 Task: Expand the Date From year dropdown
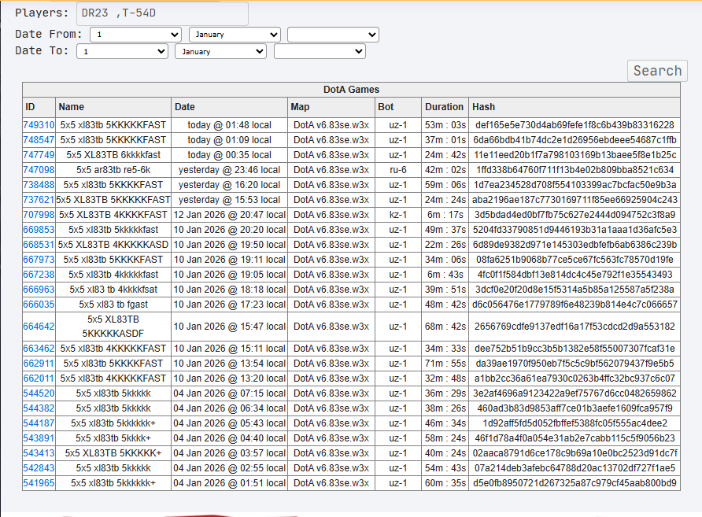point(333,35)
